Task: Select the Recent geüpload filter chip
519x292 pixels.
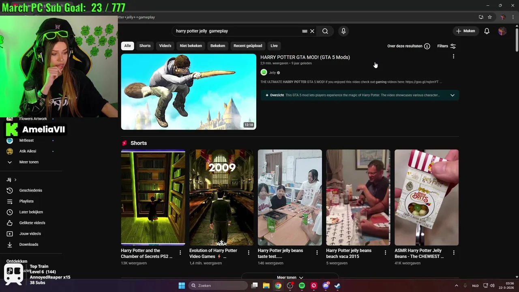Action: pyautogui.click(x=248, y=46)
